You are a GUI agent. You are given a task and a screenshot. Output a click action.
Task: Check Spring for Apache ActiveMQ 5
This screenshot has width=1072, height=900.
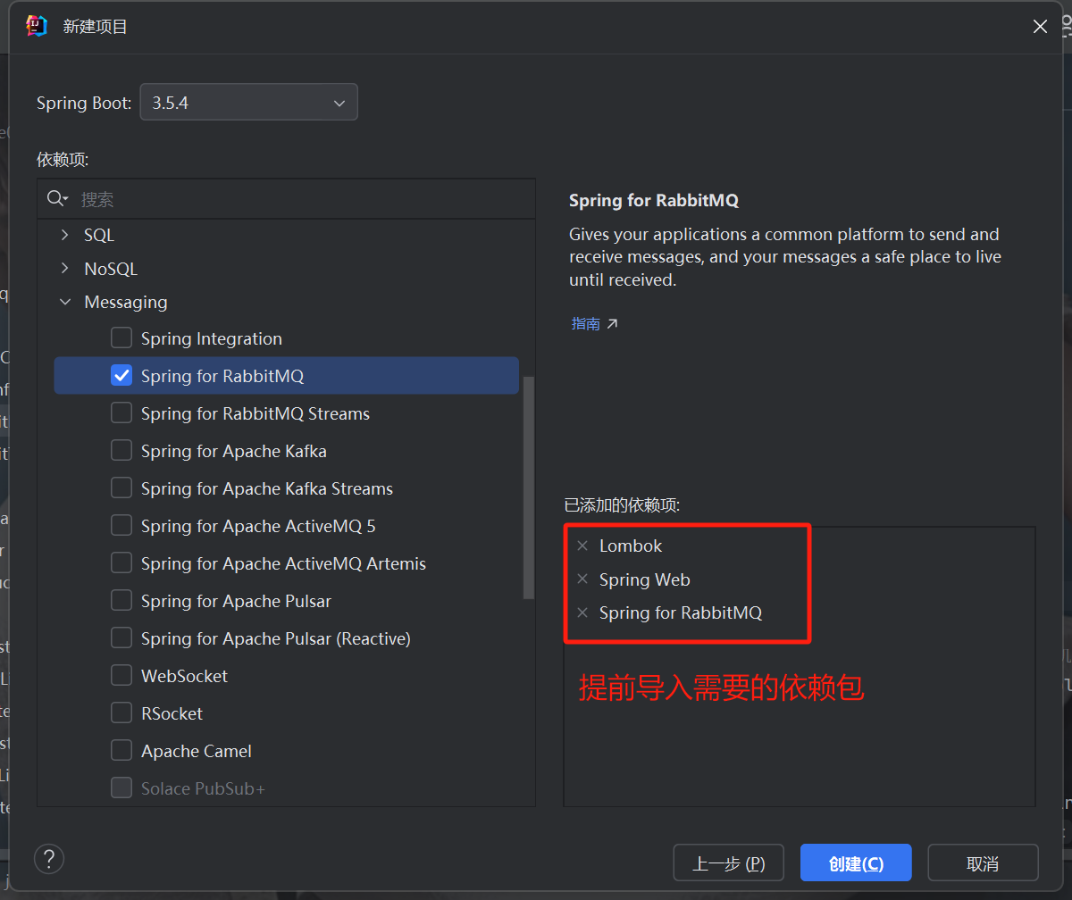click(121, 526)
